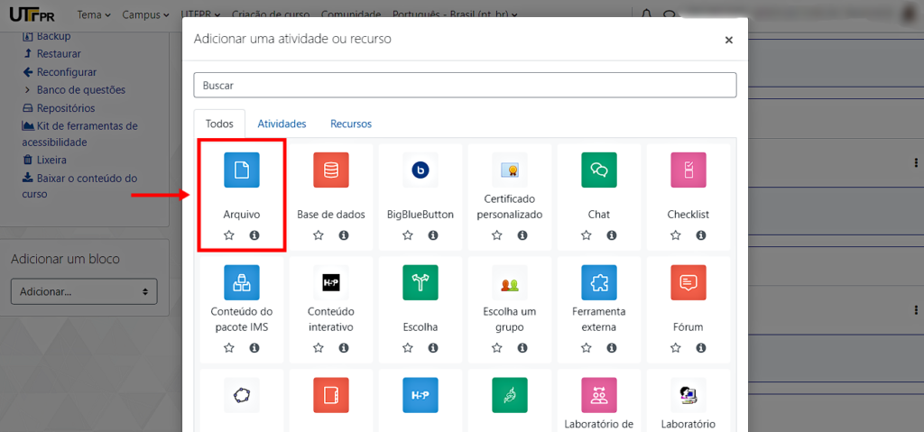
Task: Show info for Base de dados
Action: pyautogui.click(x=344, y=235)
